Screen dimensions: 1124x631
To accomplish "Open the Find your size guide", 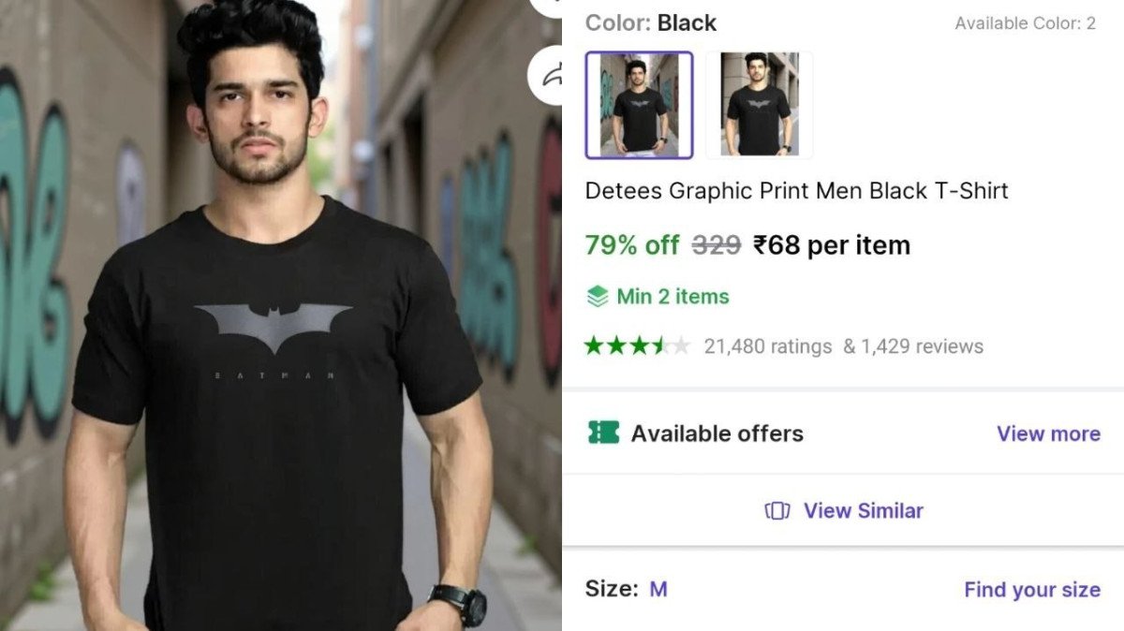I will (1031, 590).
